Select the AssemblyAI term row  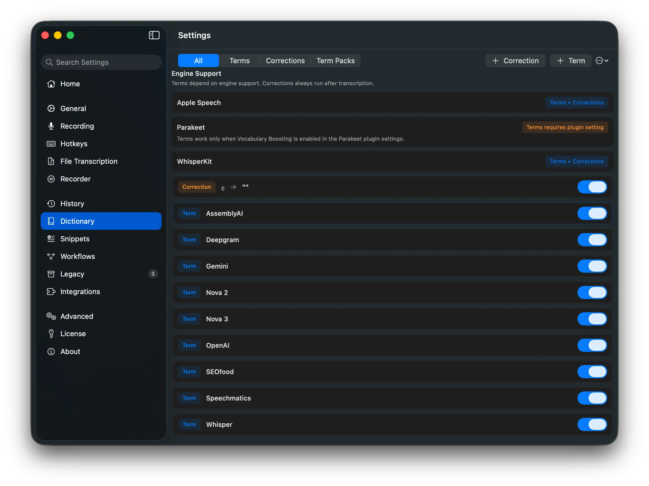[392, 213]
